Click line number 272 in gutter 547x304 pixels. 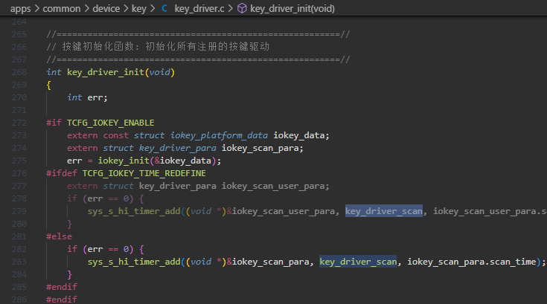tap(19, 123)
